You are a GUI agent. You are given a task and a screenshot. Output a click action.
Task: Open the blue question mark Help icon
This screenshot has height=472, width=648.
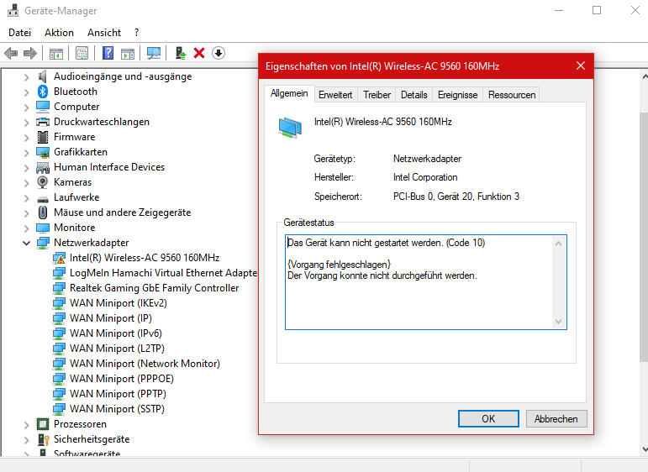[108, 53]
